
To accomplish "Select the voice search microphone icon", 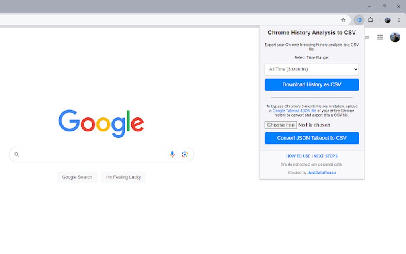I will click(172, 154).
